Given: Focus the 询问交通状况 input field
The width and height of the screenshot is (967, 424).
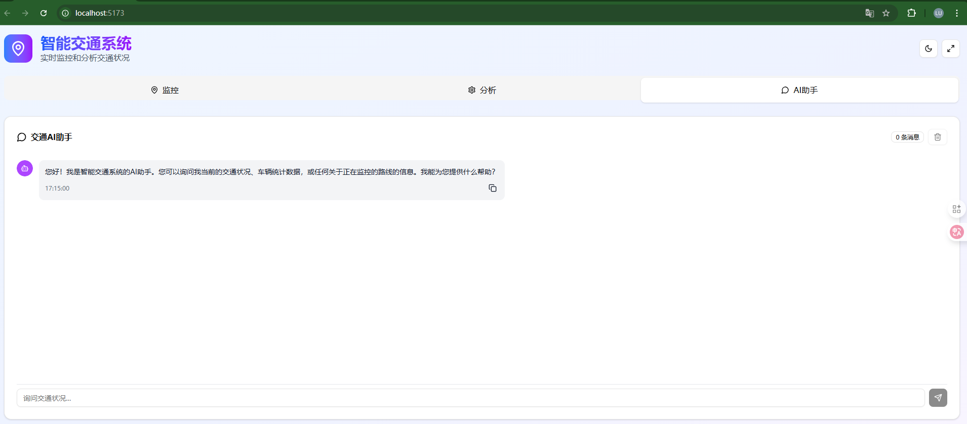Looking at the screenshot, I should [471, 398].
